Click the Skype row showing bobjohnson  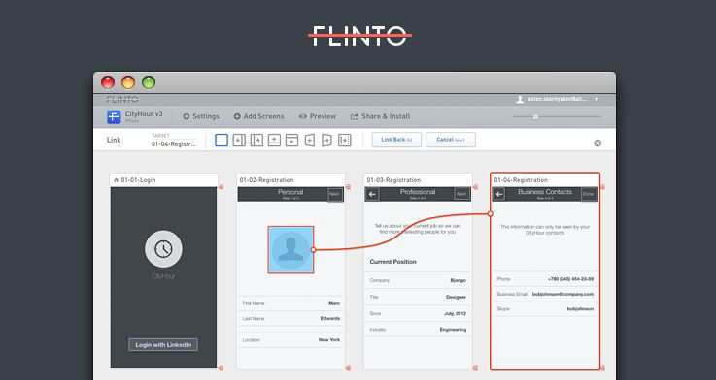point(545,309)
